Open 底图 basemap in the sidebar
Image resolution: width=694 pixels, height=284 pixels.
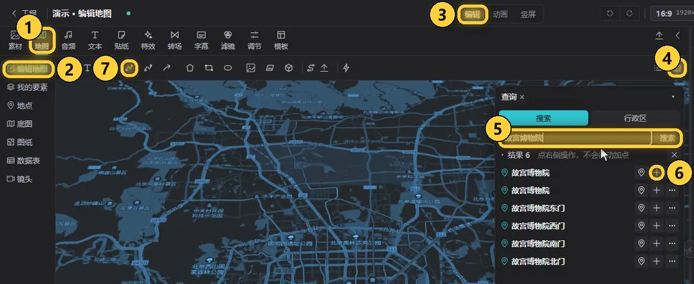(x=20, y=124)
